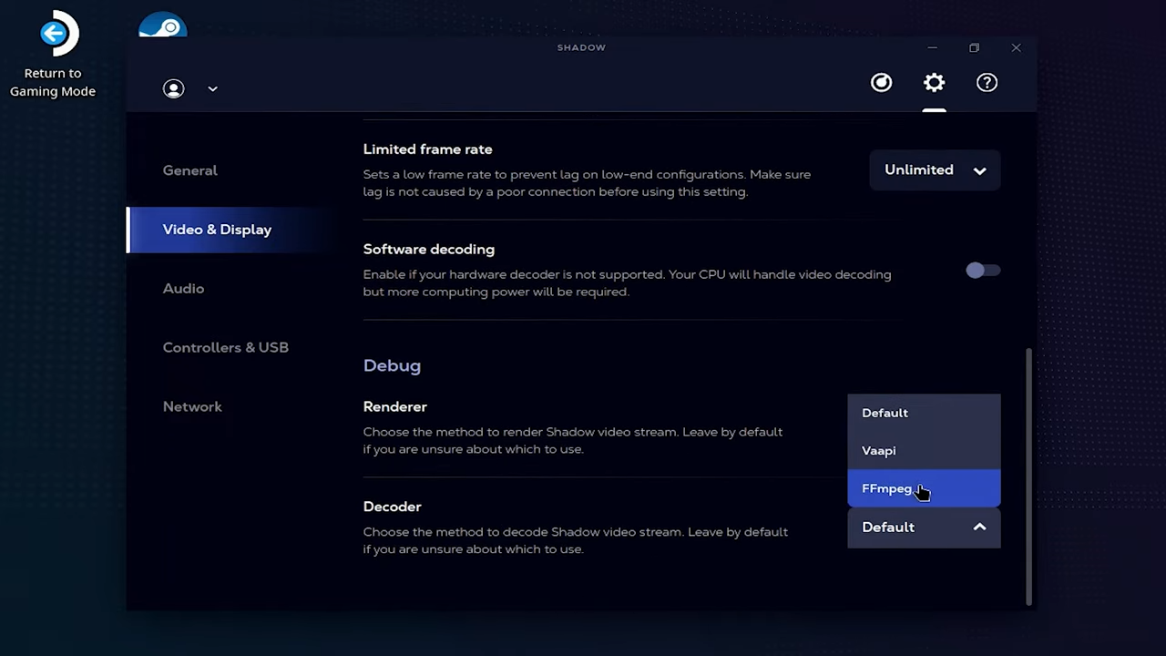Open the Controllers & USB tab
This screenshot has width=1166, height=656.
pyautogui.click(x=225, y=347)
